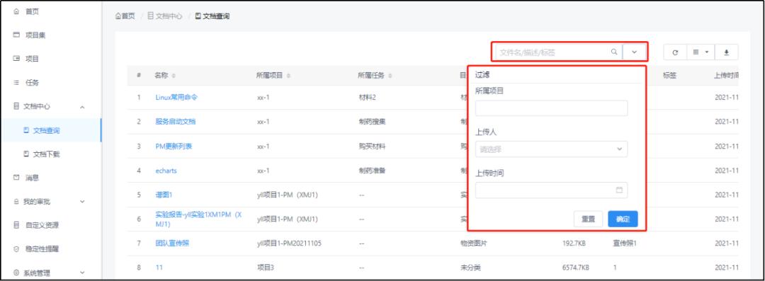Click the 上传时间 date picker field
Image resolution: width=765 pixels, height=281 pixels.
(x=551, y=190)
